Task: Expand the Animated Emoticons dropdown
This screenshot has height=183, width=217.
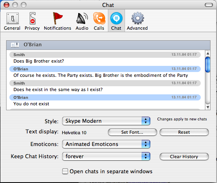Action: (x=106, y=144)
